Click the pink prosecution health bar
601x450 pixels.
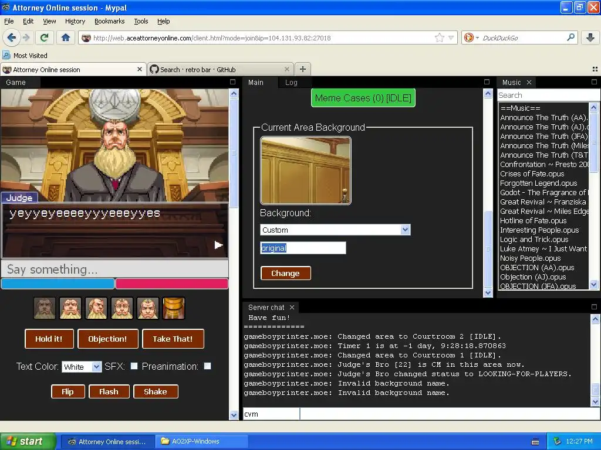(x=172, y=284)
